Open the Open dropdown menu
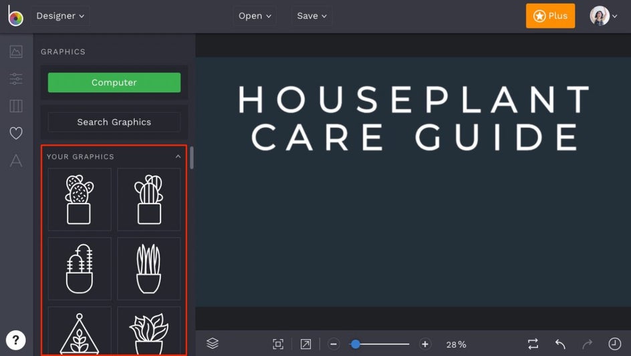Screen dimensions: 631x356 (x=255, y=16)
